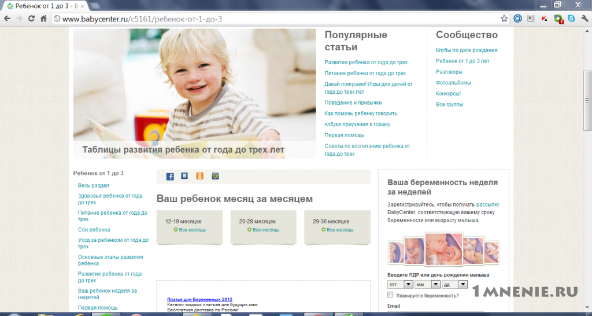Open Советы по воспитанию ребенка link
The image size is (592, 316).
point(367,150)
